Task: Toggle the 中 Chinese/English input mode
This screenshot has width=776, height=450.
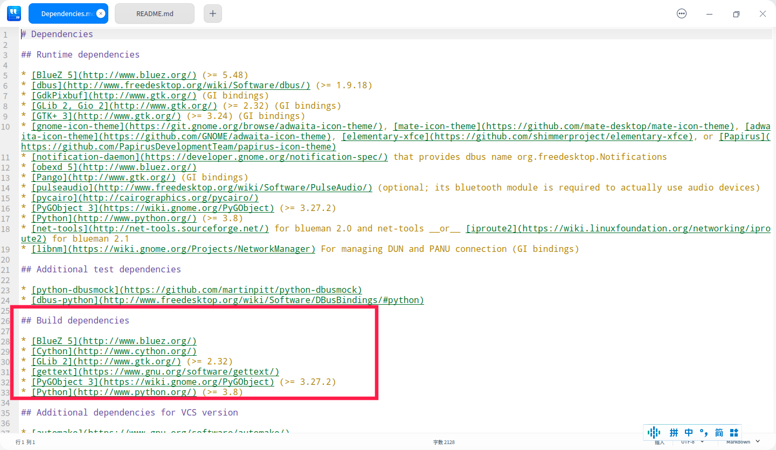Action: (x=689, y=432)
